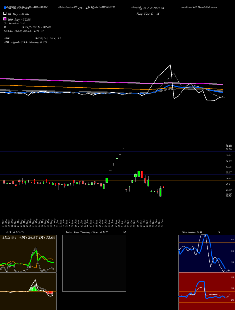
Task: Select the '200 Day - 57.33' legend text
Action: coord(19,20)
